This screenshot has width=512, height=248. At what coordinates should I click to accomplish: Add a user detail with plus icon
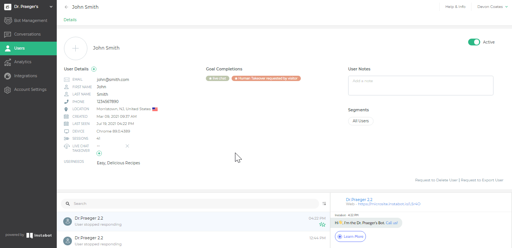tap(94, 69)
